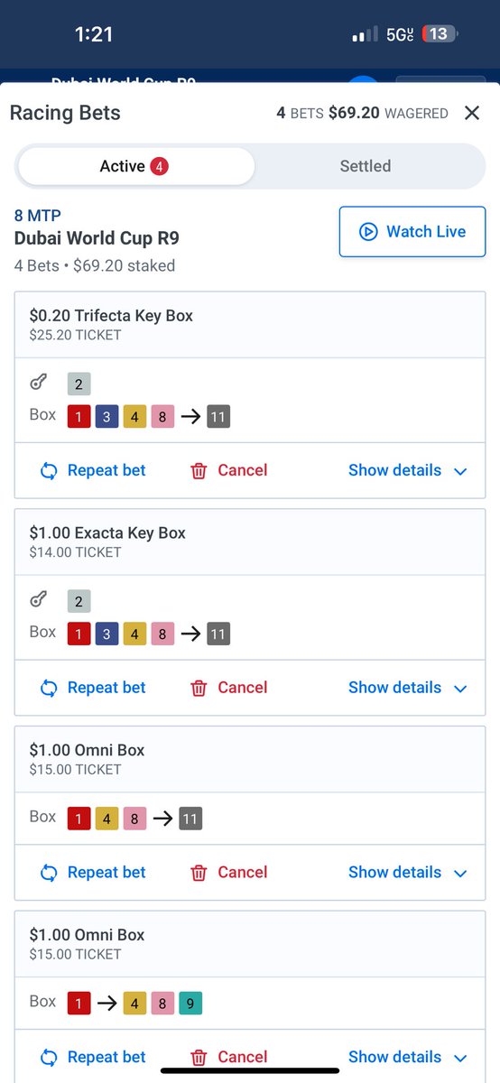Open the Dubai World Cup R9 race title
This screenshot has height=1083, width=500.
(x=97, y=238)
